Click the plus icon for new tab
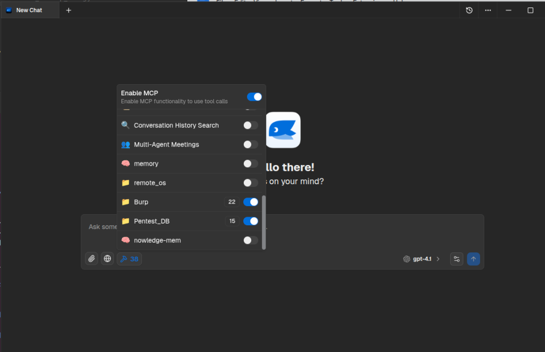This screenshot has height=352, width=545. click(69, 10)
